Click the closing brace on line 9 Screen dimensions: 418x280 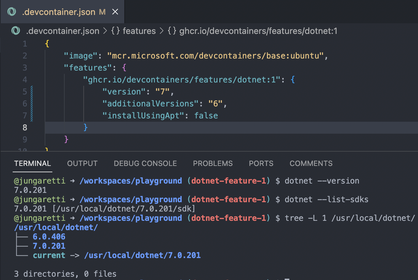click(x=66, y=139)
